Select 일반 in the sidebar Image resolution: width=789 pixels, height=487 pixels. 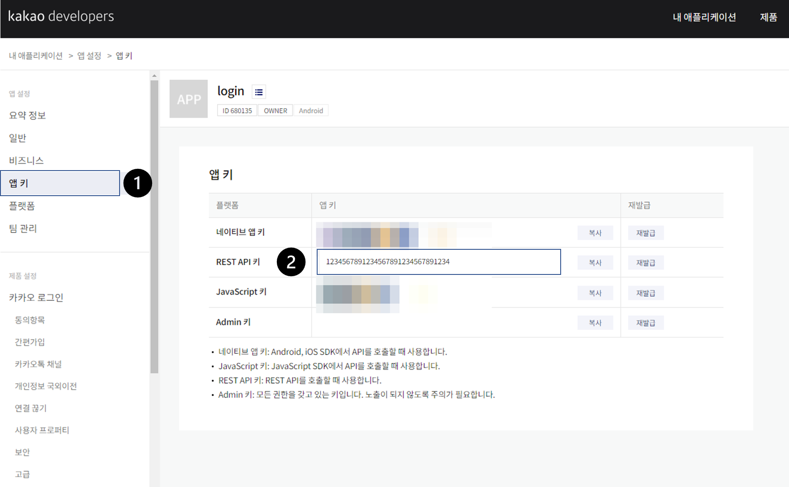coord(18,138)
